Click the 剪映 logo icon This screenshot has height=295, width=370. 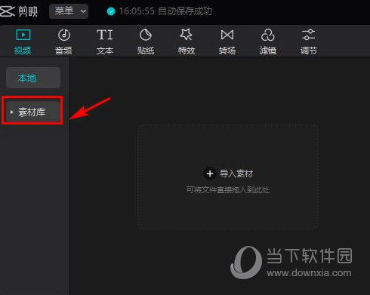click(8, 11)
